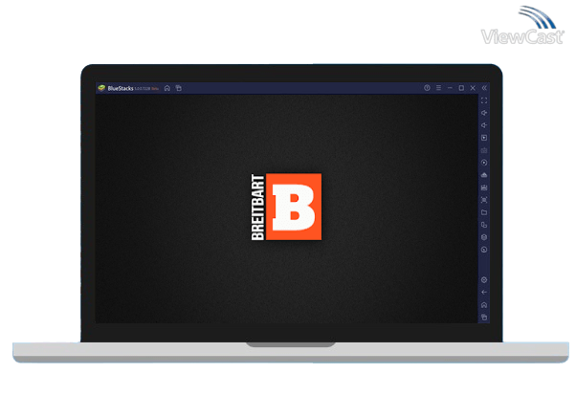
Task: Open the hamburger menu in the title bar
Action: click(438, 88)
